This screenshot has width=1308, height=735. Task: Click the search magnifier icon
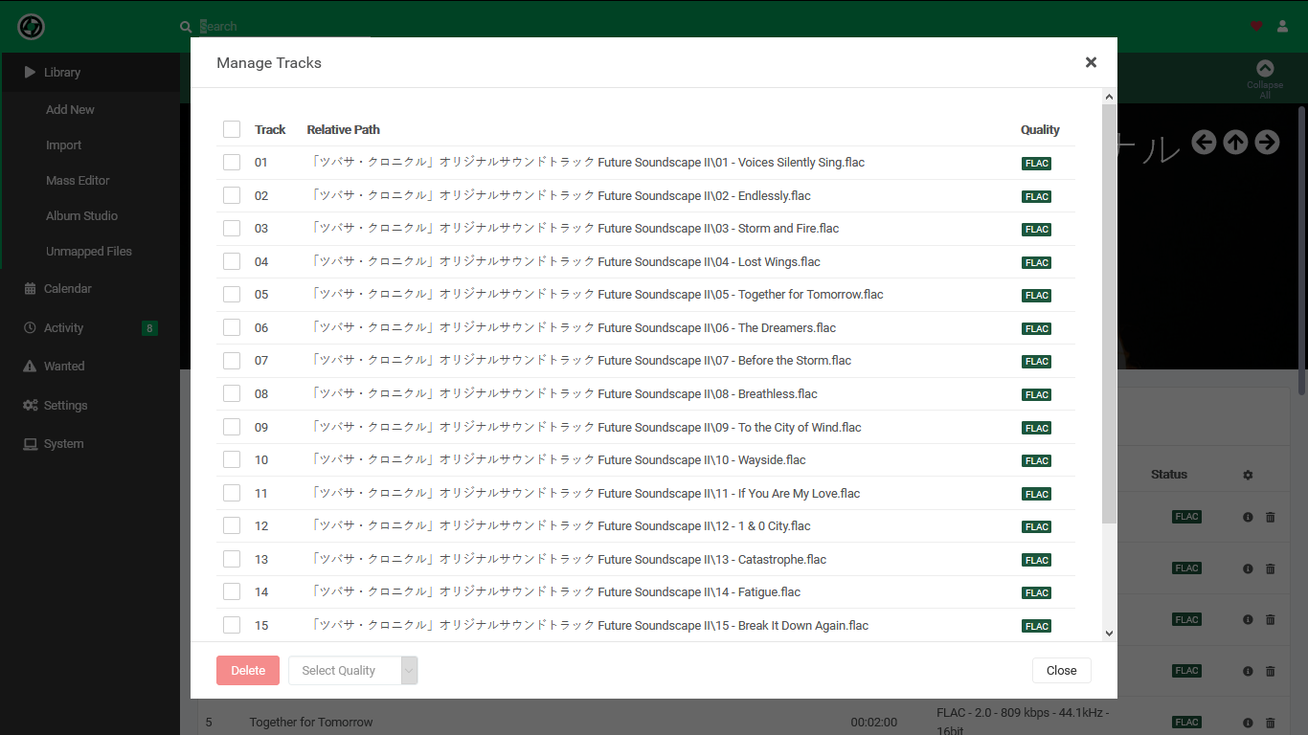(186, 27)
